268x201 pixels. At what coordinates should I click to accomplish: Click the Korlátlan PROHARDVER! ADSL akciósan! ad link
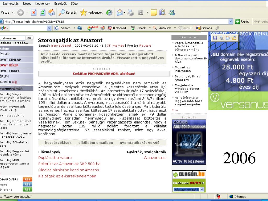coord(104,74)
